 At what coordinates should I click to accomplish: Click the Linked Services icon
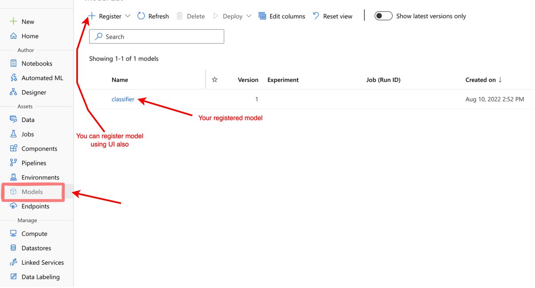(x=13, y=262)
